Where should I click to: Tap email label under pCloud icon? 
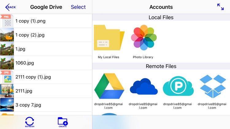pos(178,106)
